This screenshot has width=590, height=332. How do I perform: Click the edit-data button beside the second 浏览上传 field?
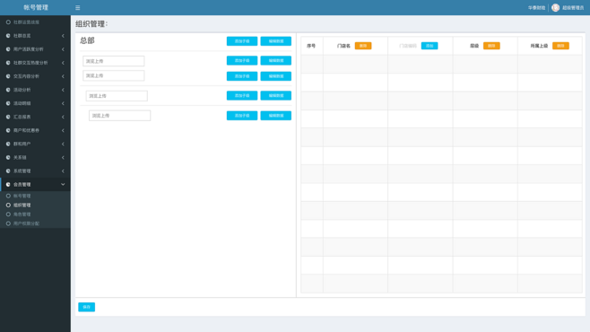coord(276,76)
